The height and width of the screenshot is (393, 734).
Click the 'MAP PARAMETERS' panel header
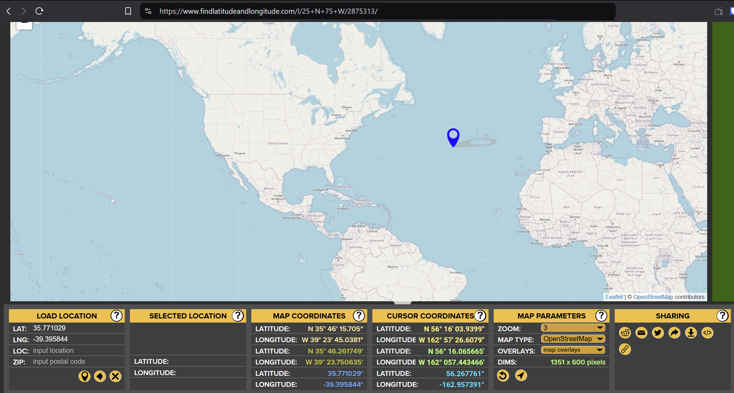tap(551, 316)
